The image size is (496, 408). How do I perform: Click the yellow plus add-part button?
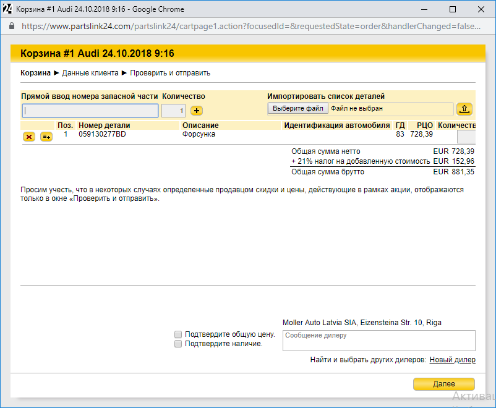pos(197,111)
